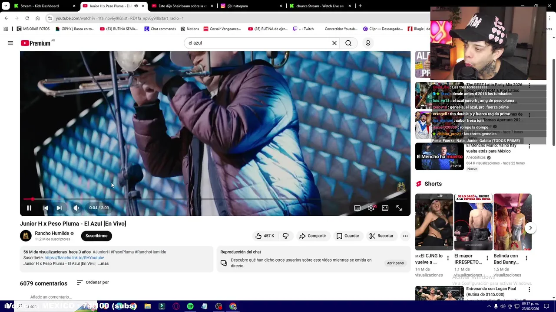
Task: Mute the player volume
Action: (76, 208)
